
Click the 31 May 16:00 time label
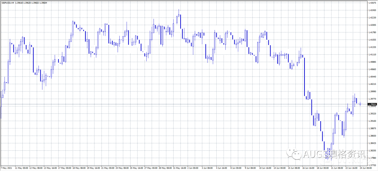click(179, 168)
